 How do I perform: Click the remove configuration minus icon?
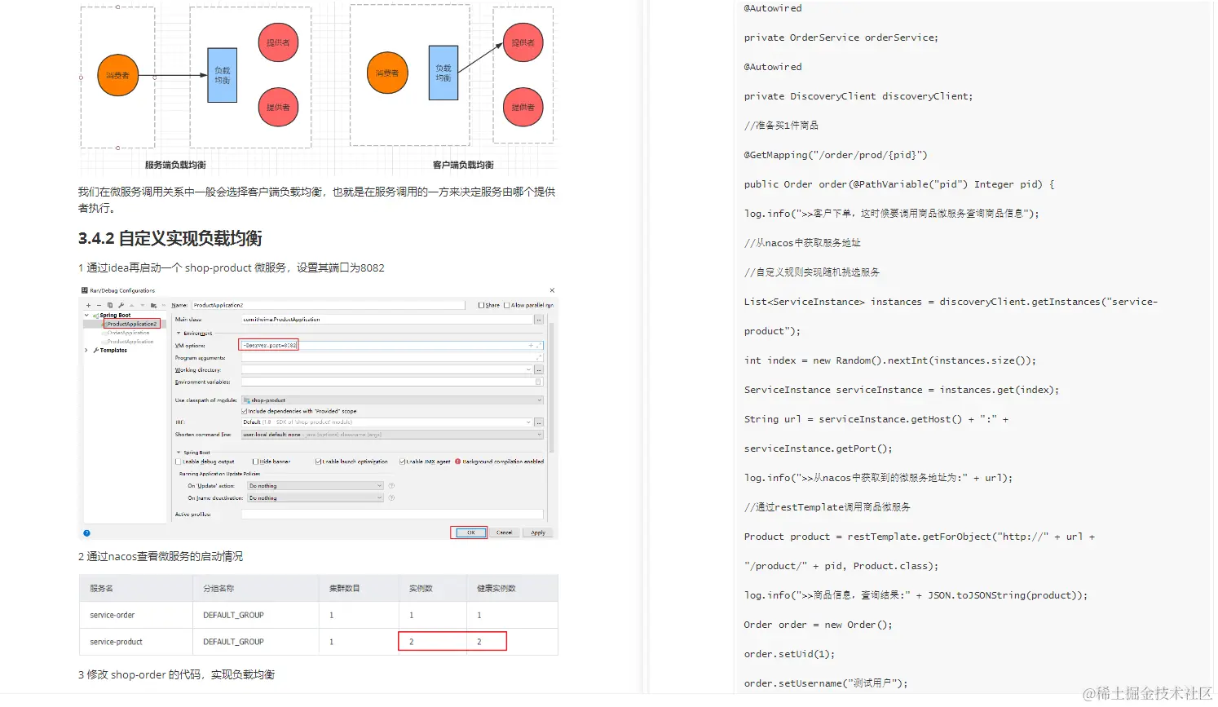point(99,305)
